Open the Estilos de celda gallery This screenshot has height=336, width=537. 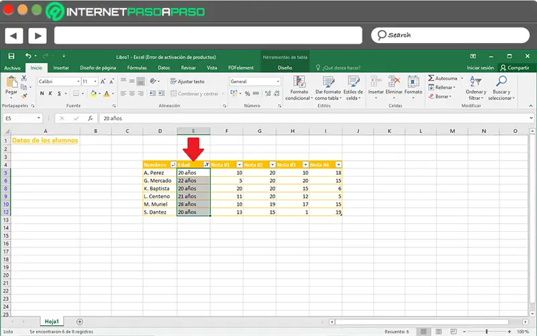coord(353,88)
